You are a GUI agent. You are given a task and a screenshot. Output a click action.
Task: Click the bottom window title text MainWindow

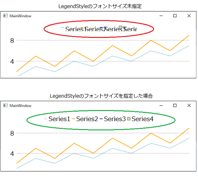coord(20,106)
